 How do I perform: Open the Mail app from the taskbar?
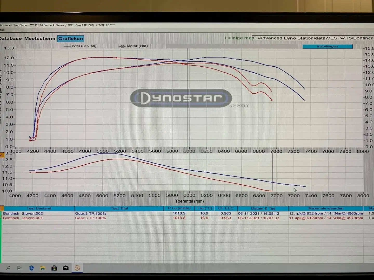point(66,268)
